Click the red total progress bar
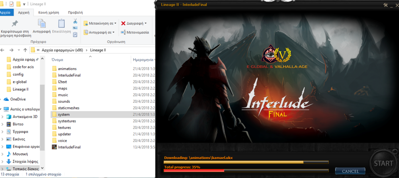Screen dimensions: 399x178 point(246,171)
